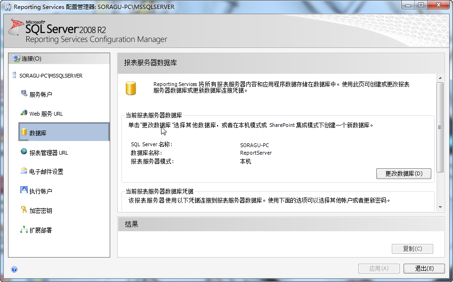Open help with the blue question icon
The height and width of the screenshot is (282, 453).
point(14,269)
